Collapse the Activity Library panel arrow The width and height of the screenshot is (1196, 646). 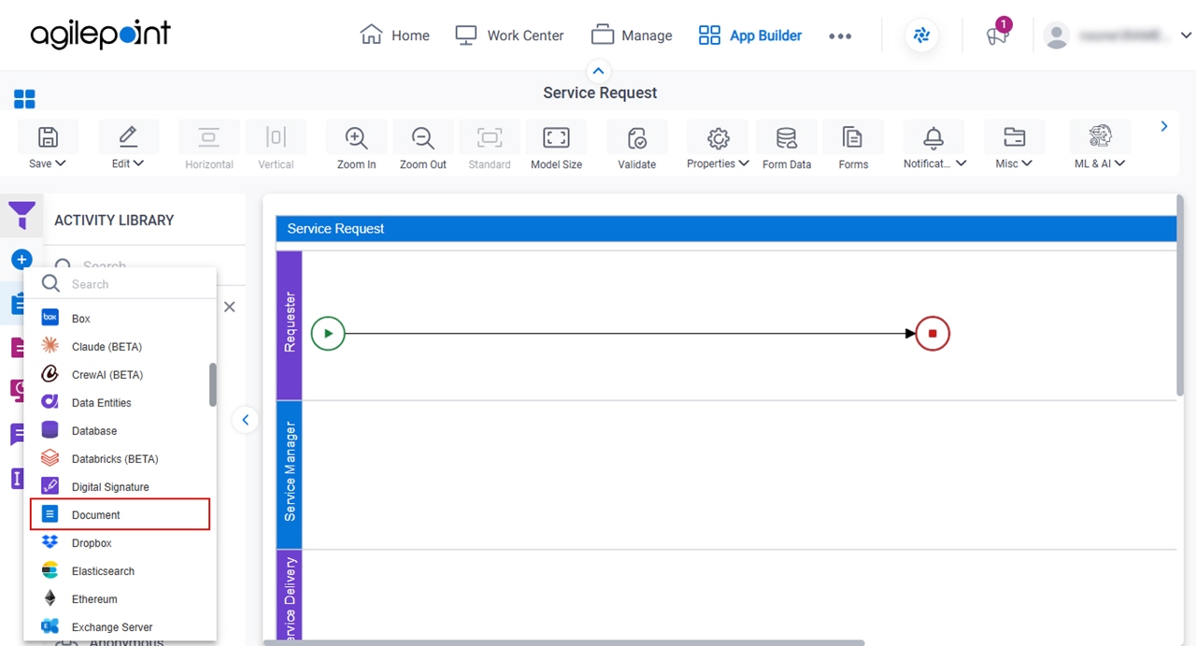(245, 420)
